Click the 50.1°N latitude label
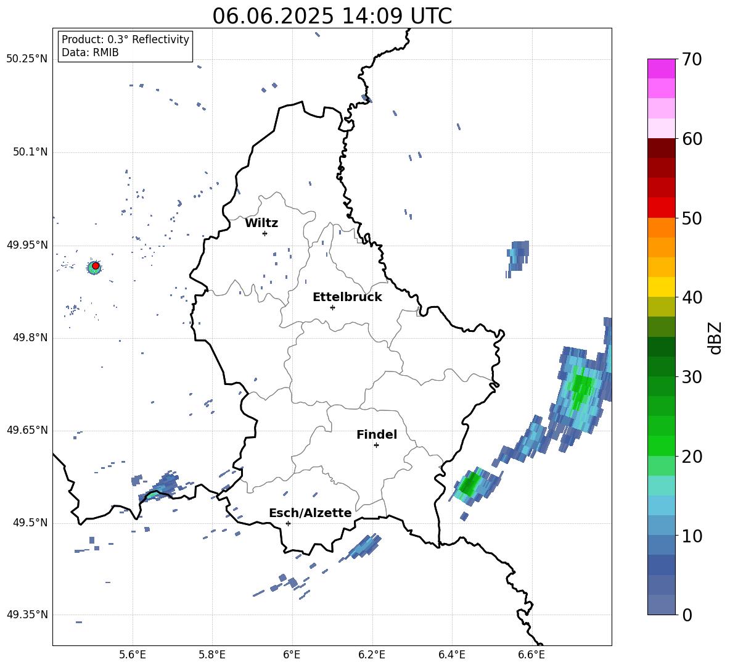This screenshot has width=730, height=667. click(x=30, y=152)
